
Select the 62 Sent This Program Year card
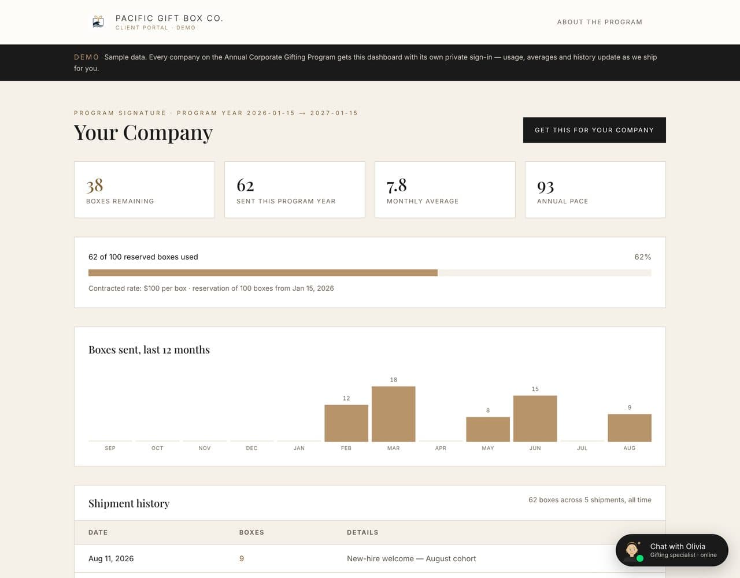pos(295,190)
